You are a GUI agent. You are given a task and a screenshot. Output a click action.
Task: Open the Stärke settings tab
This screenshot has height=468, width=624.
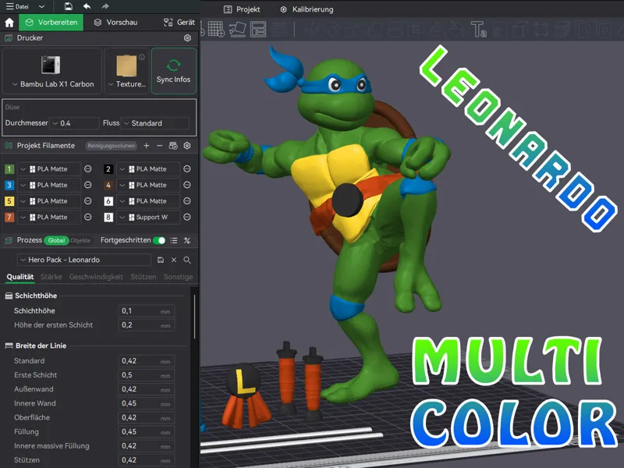(51, 277)
